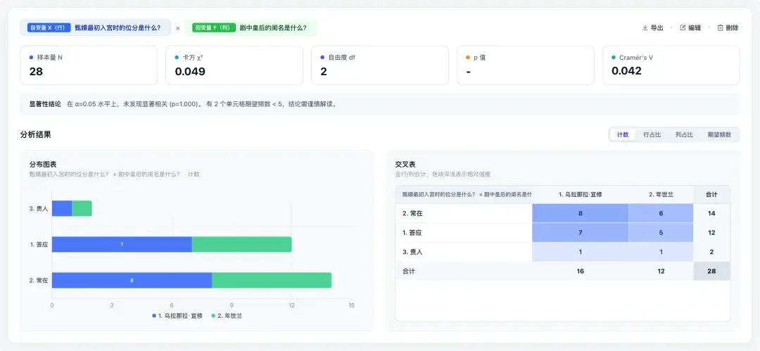760x351 pixels.
Task: Switch to the 列占比 tab
Action: [684, 135]
